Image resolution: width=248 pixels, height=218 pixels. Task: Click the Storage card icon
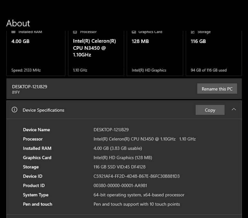click(192, 32)
